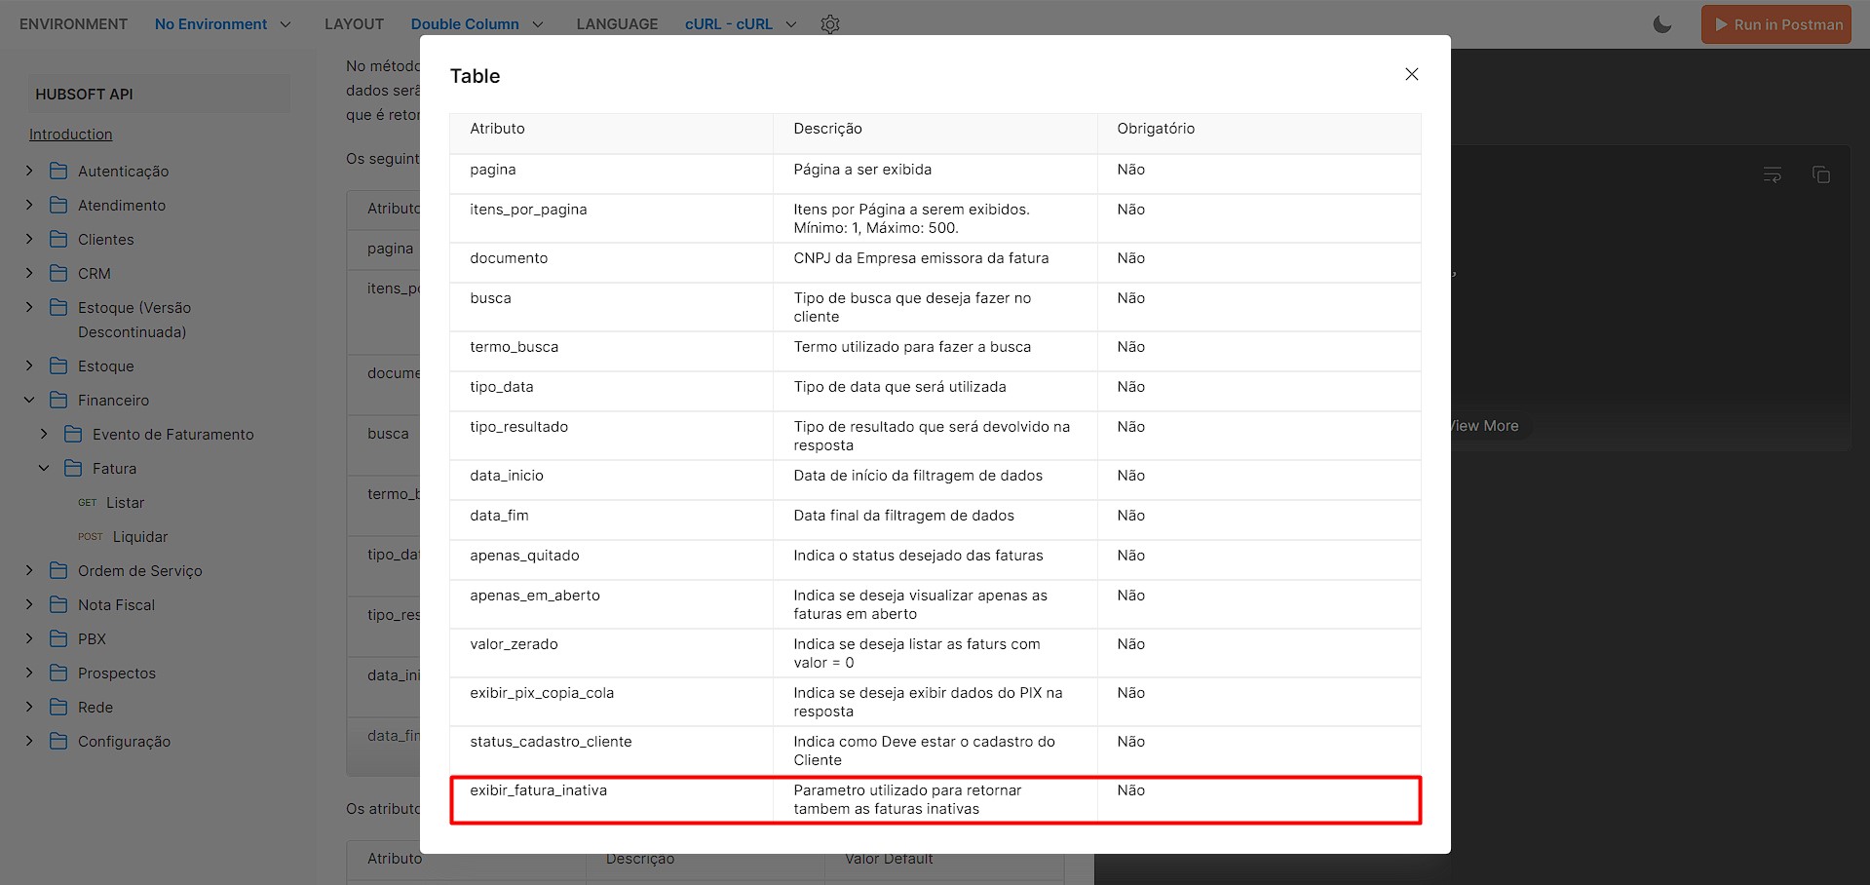The height and width of the screenshot is (885, 1870).
Task: Click the Clientes folder icon
Action: click(58, 239)
